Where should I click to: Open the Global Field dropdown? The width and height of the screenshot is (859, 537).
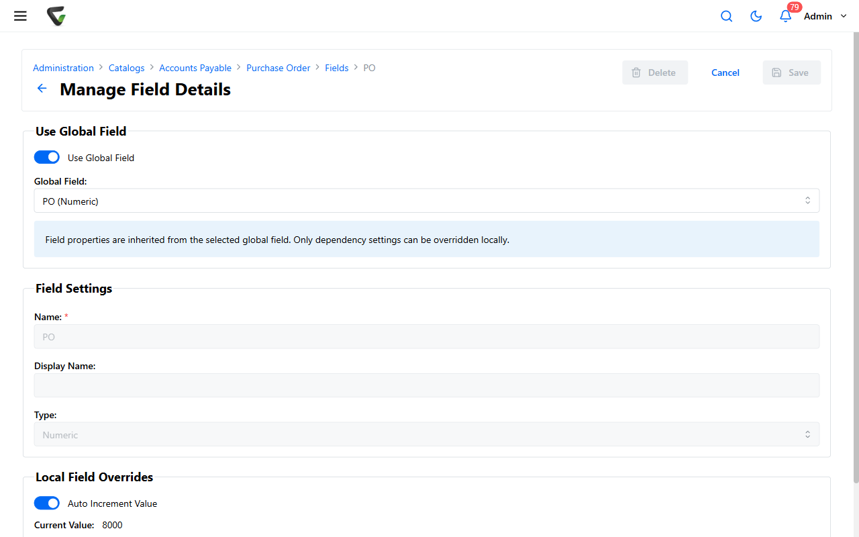coord(427,201)
